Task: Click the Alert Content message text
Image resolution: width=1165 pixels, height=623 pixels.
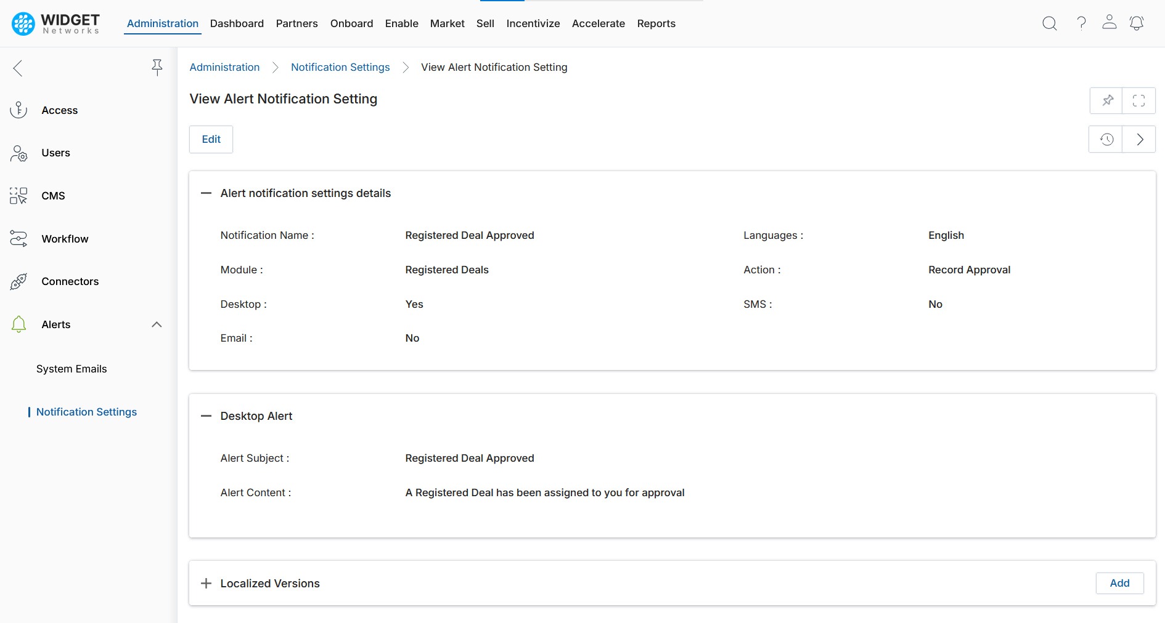Action: [545, 492]
